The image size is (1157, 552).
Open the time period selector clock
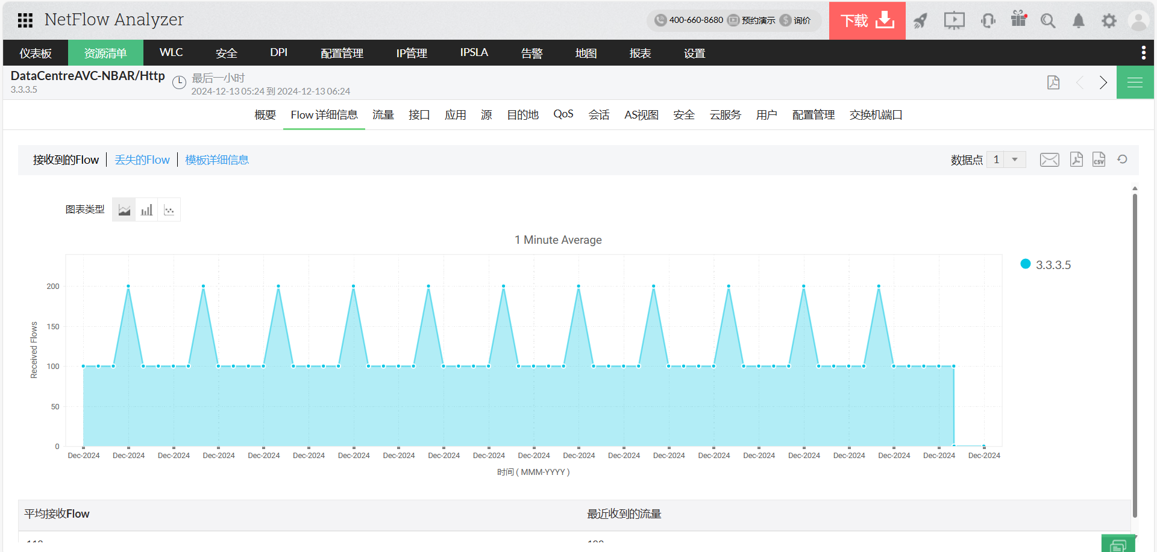point(179,83)
